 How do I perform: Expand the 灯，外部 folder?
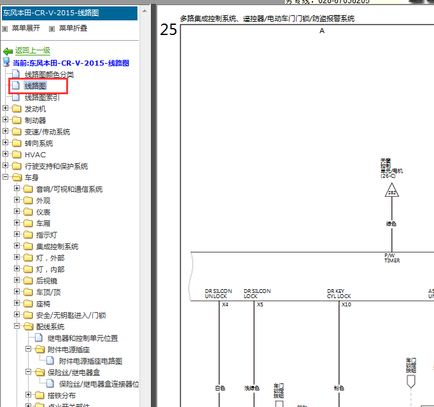17,257
